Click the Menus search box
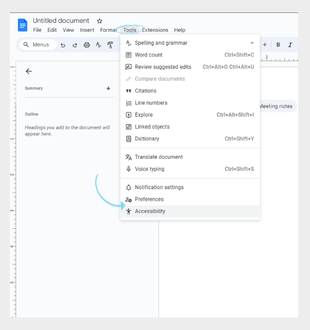The width and height of the screenshot is (310, 330). point(38,45)
